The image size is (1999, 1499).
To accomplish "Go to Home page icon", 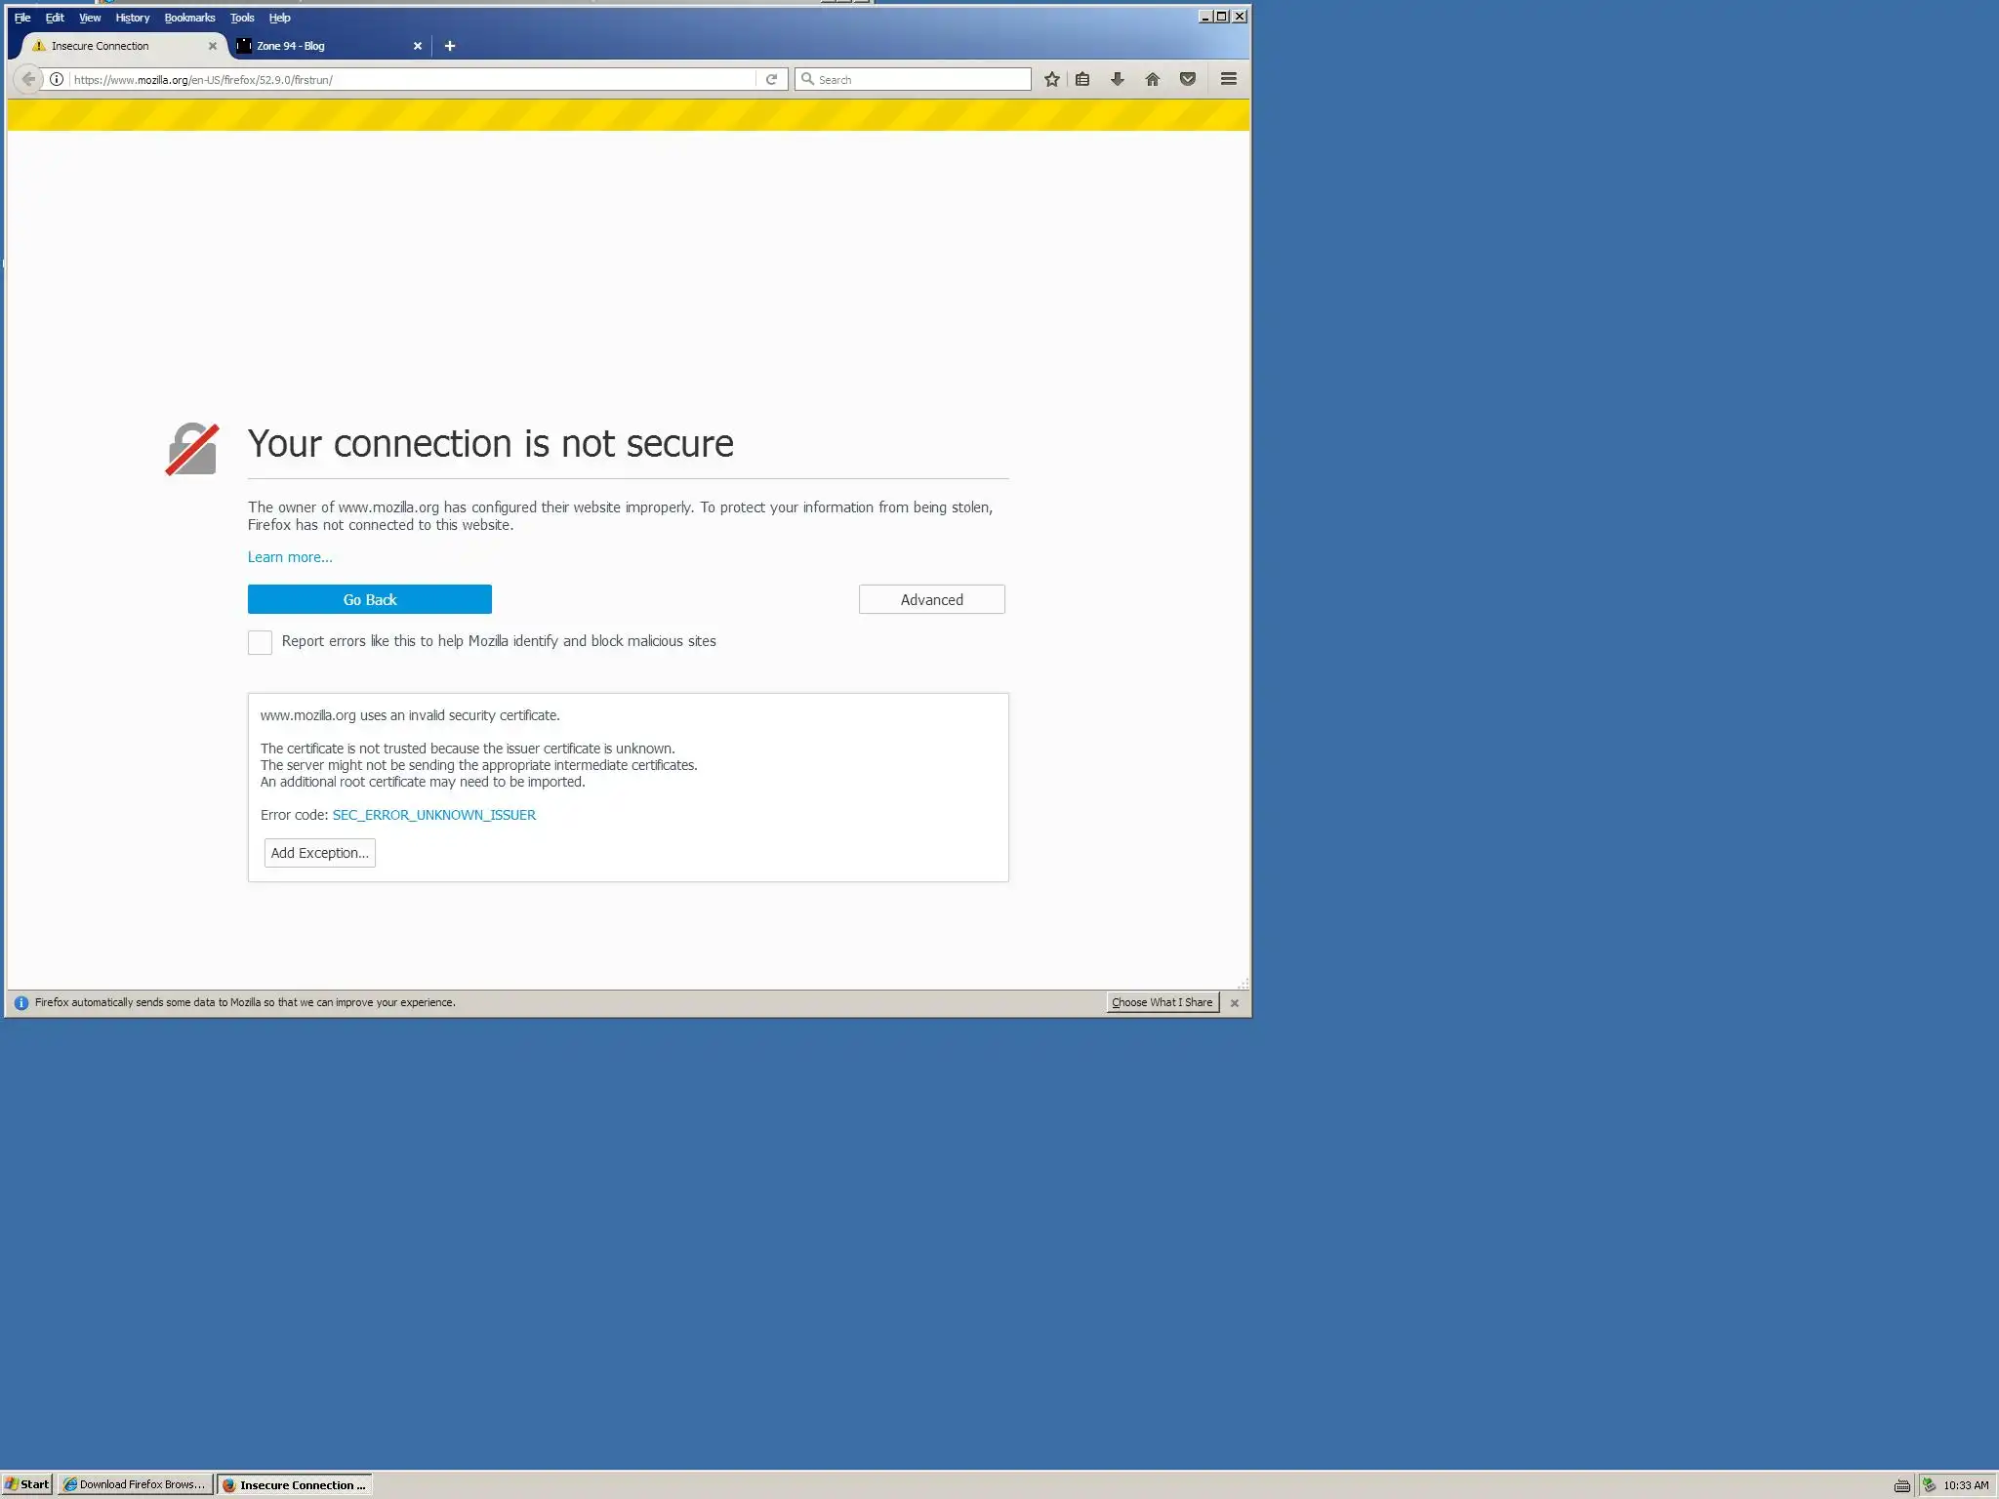I will [x=1153, y=79].
